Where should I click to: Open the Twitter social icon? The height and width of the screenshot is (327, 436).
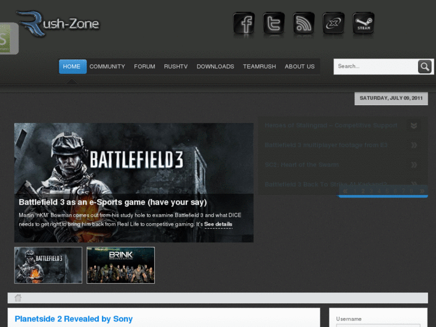click(x=273, y=23)
